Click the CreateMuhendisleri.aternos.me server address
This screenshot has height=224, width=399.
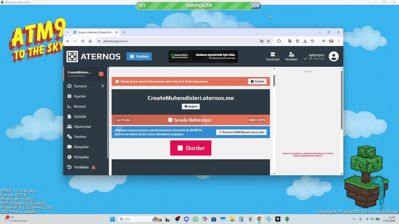point(191,98)
